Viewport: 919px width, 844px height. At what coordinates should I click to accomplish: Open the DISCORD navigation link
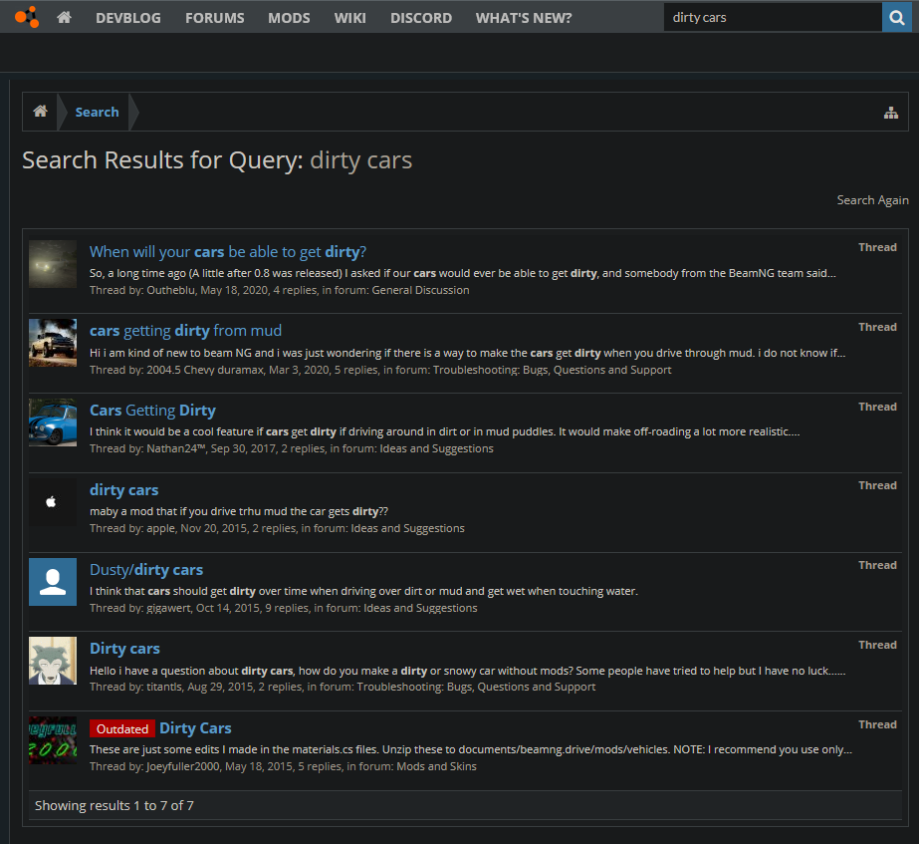tap(421, 18)
